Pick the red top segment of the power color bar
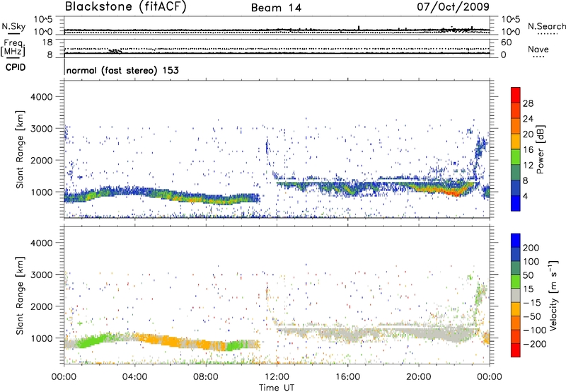 pos(516,95)
